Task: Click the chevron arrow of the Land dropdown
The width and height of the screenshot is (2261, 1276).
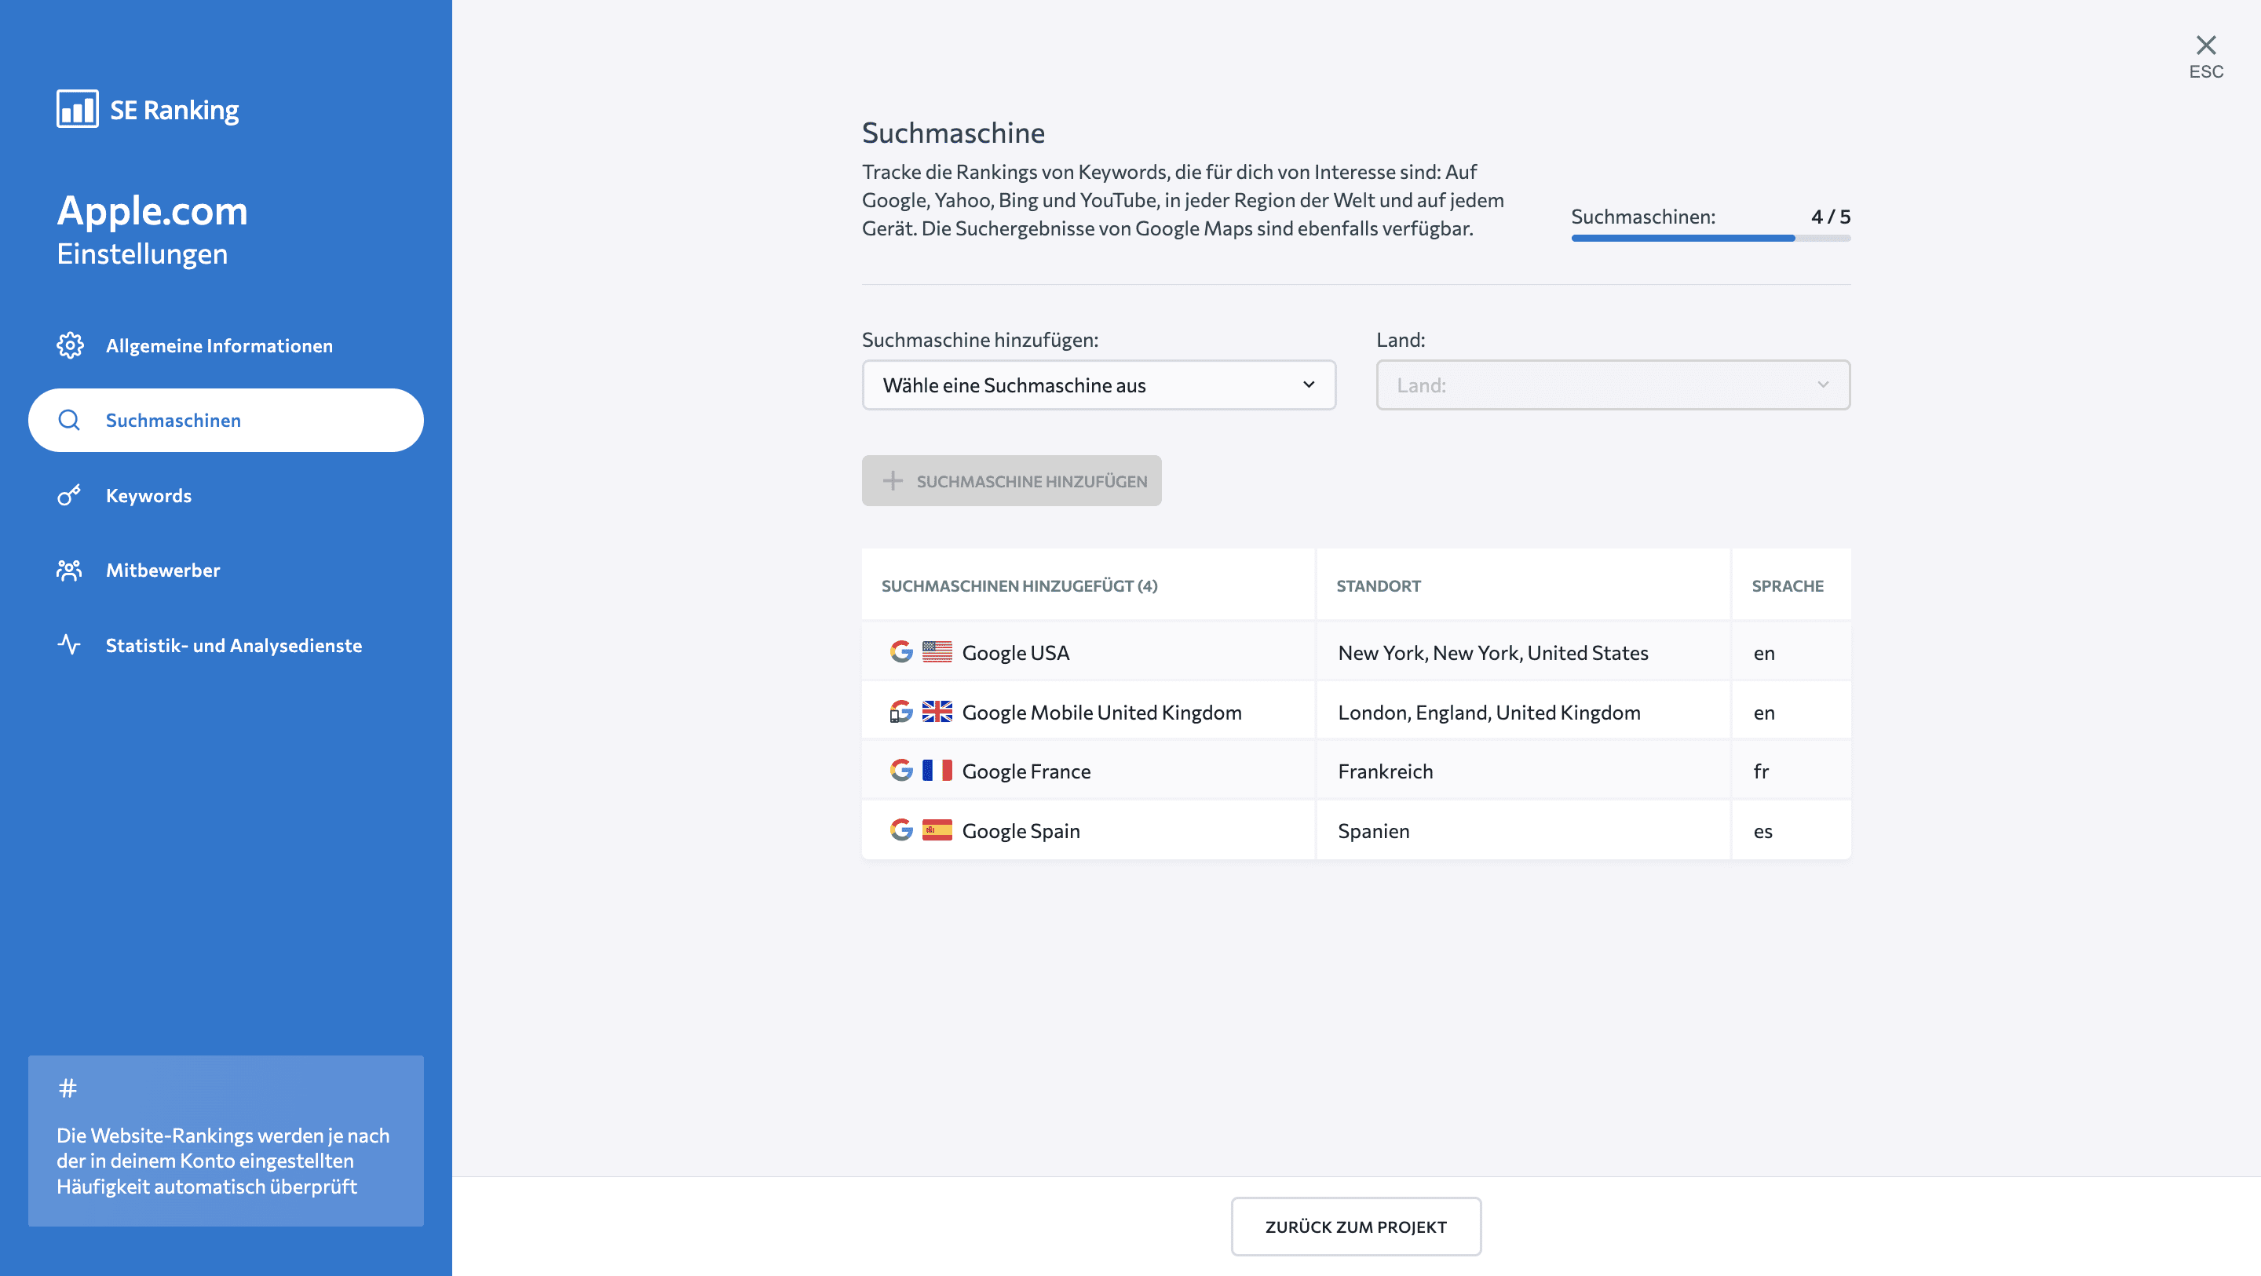Action: (1823, 385)
